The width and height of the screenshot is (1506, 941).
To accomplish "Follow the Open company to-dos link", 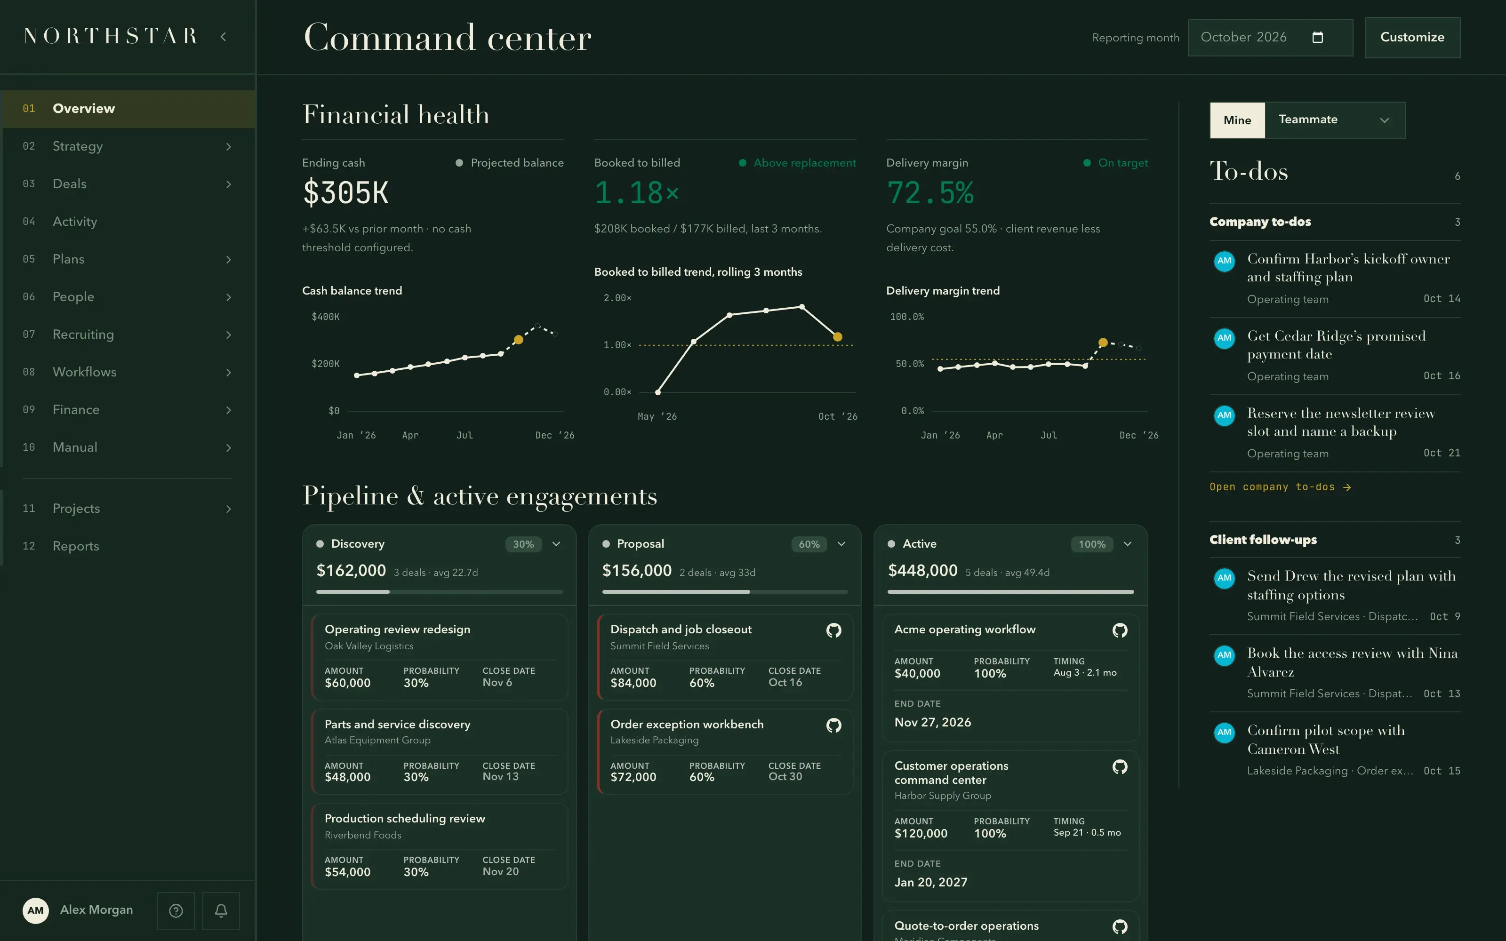I will (x=1280, y=486).
